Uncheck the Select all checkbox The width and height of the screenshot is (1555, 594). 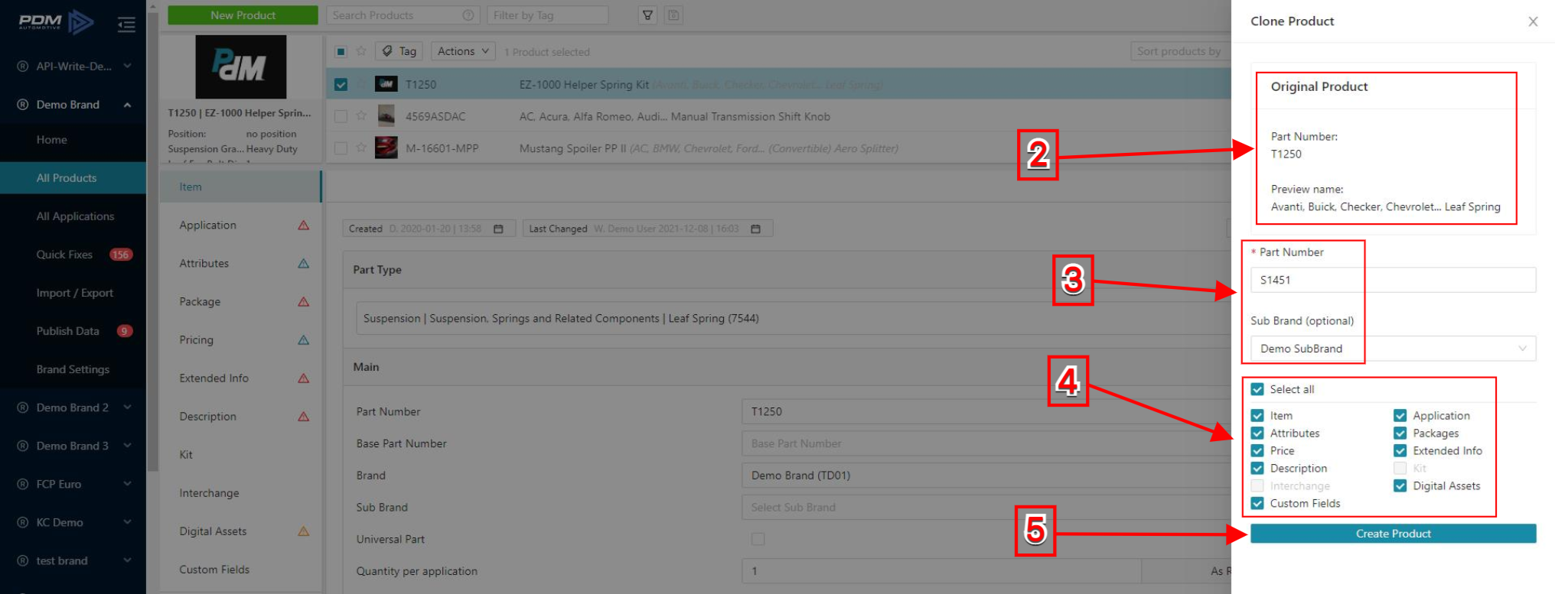[x=1257, y=389]
